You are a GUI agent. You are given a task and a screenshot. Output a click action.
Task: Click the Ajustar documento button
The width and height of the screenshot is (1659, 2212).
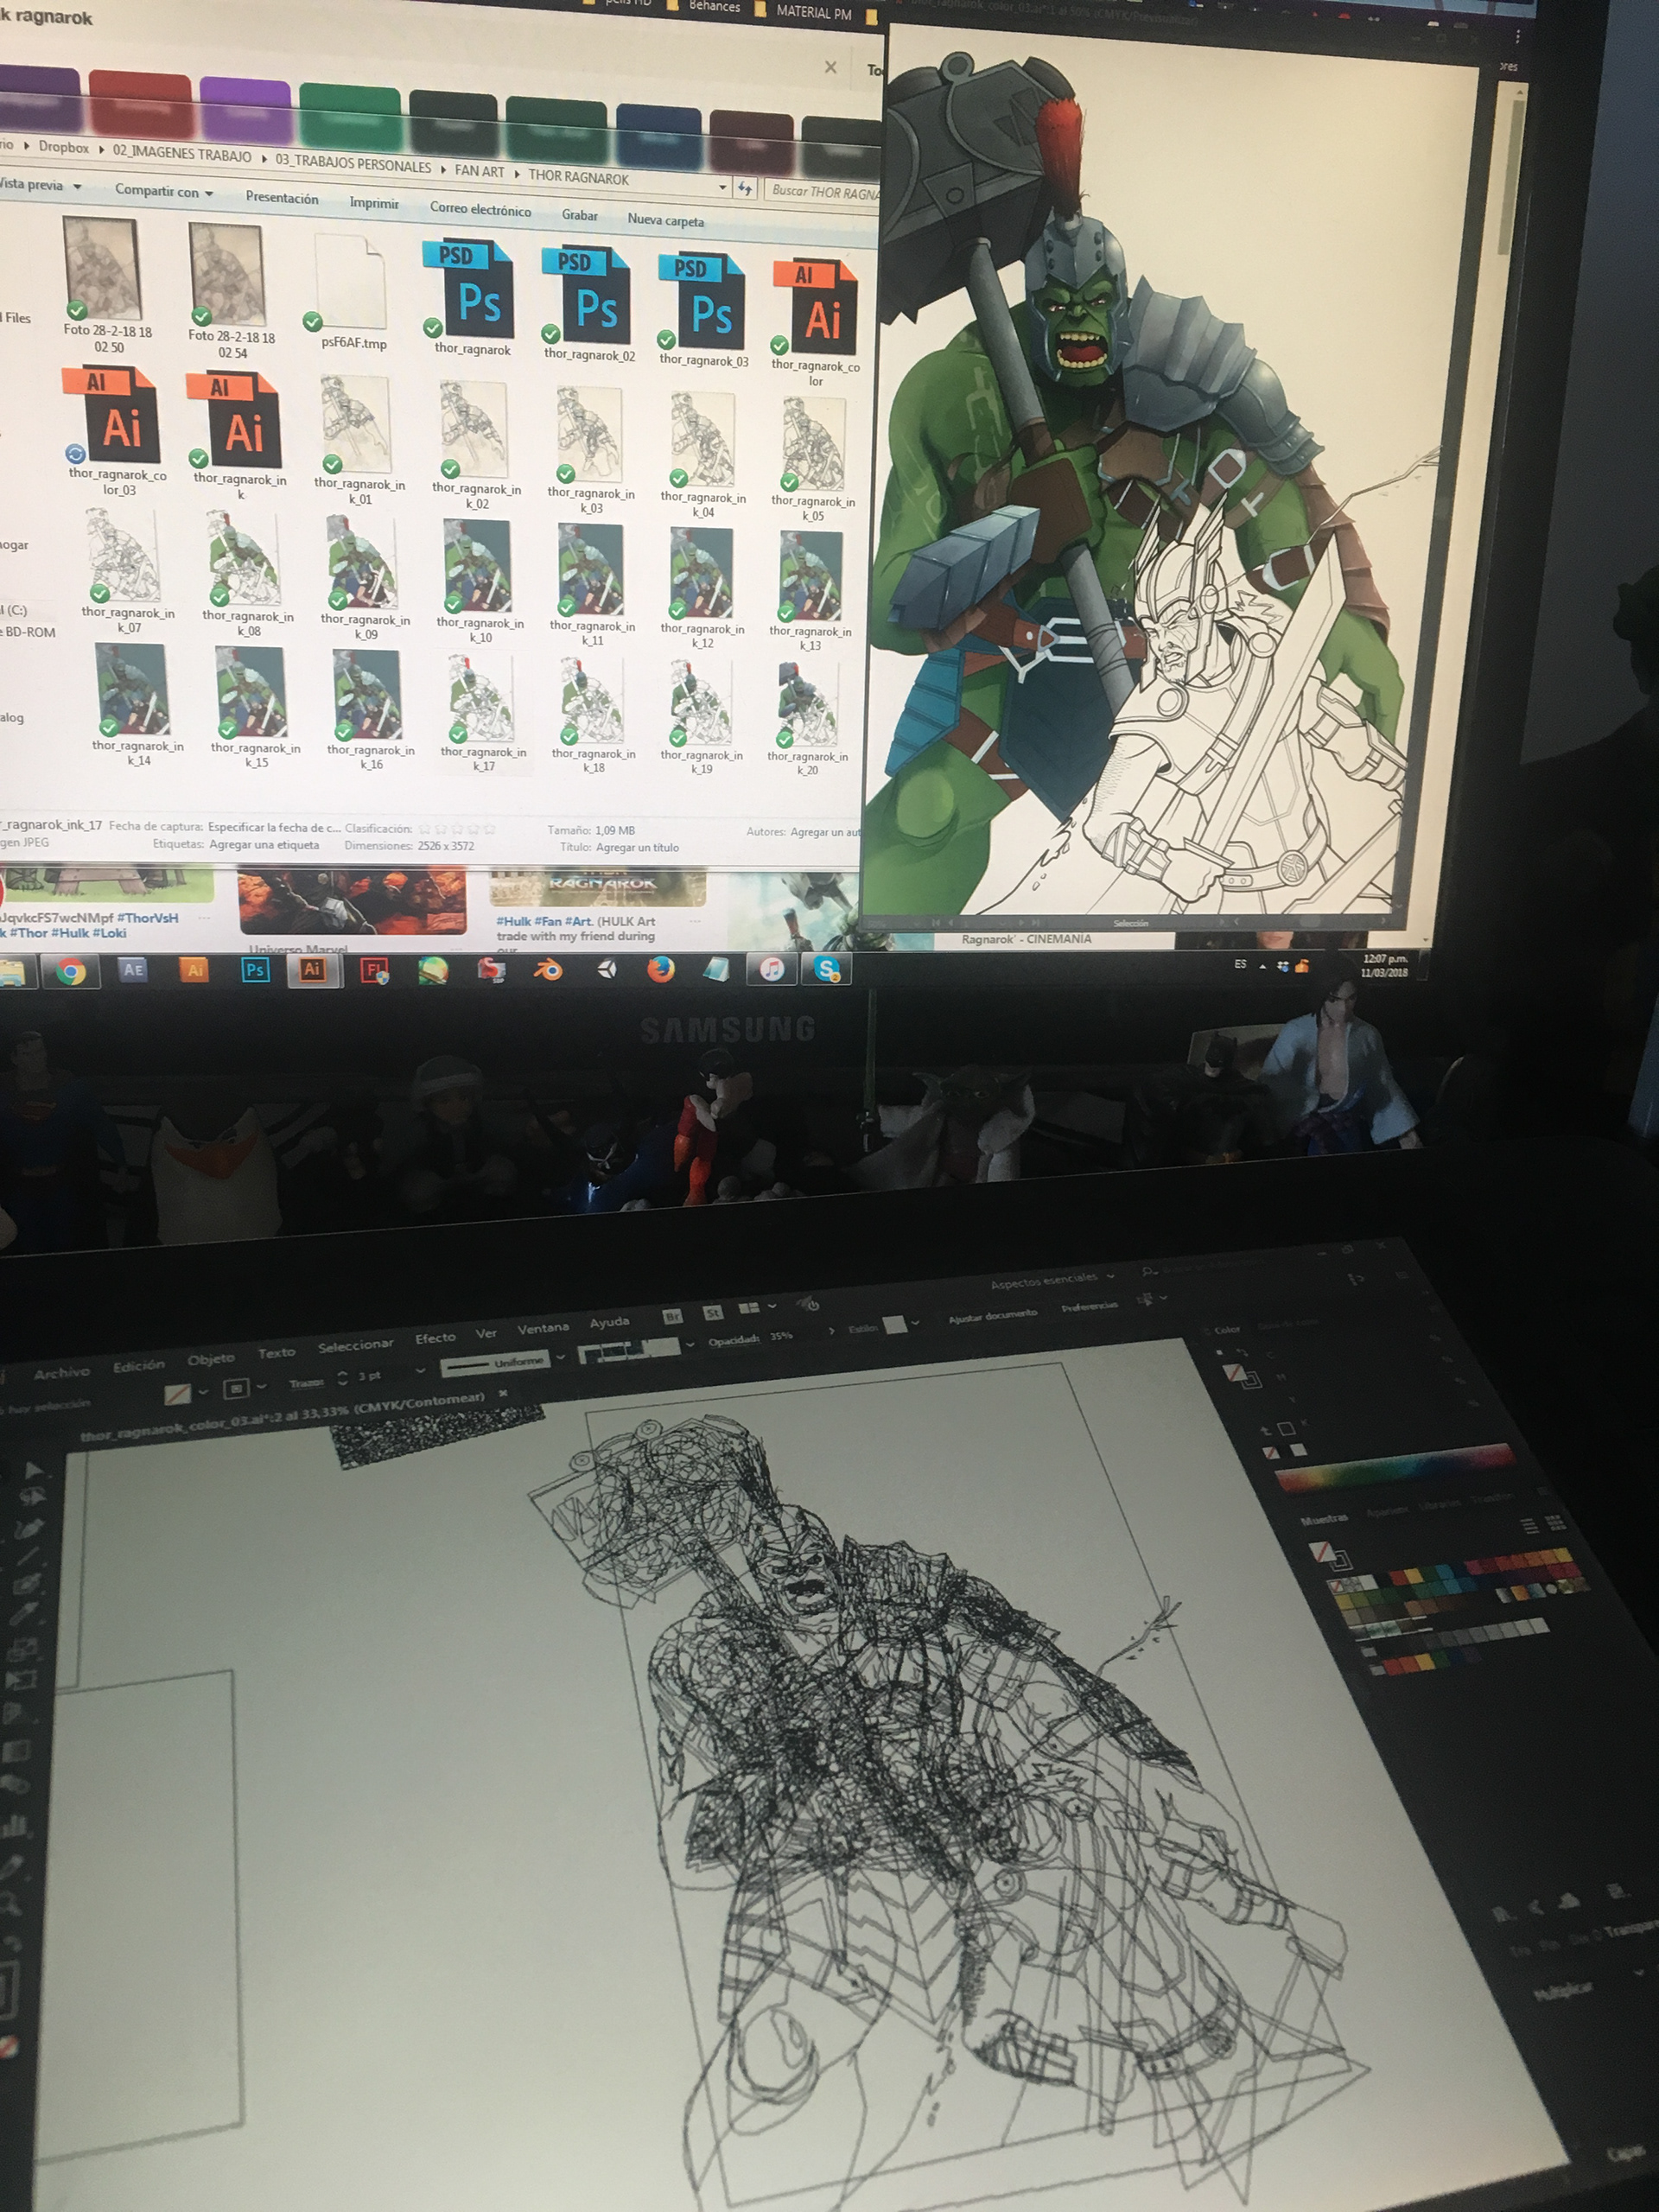(x=992, y=1315)
